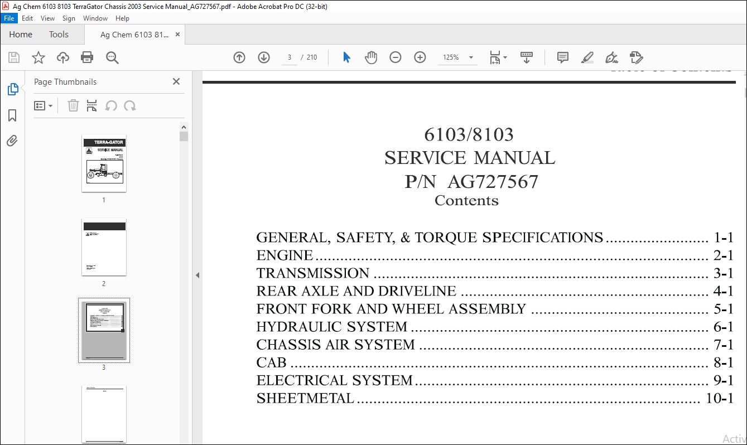
Task: Open the Attachments paperclip panel
Action: coord(12,141)
